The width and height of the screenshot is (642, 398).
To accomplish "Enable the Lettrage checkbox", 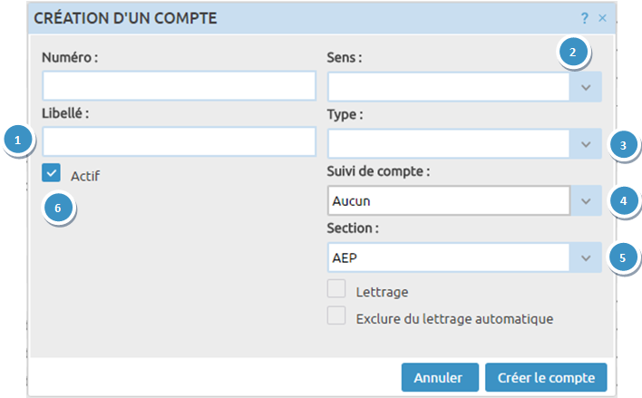I will [336, 290].
